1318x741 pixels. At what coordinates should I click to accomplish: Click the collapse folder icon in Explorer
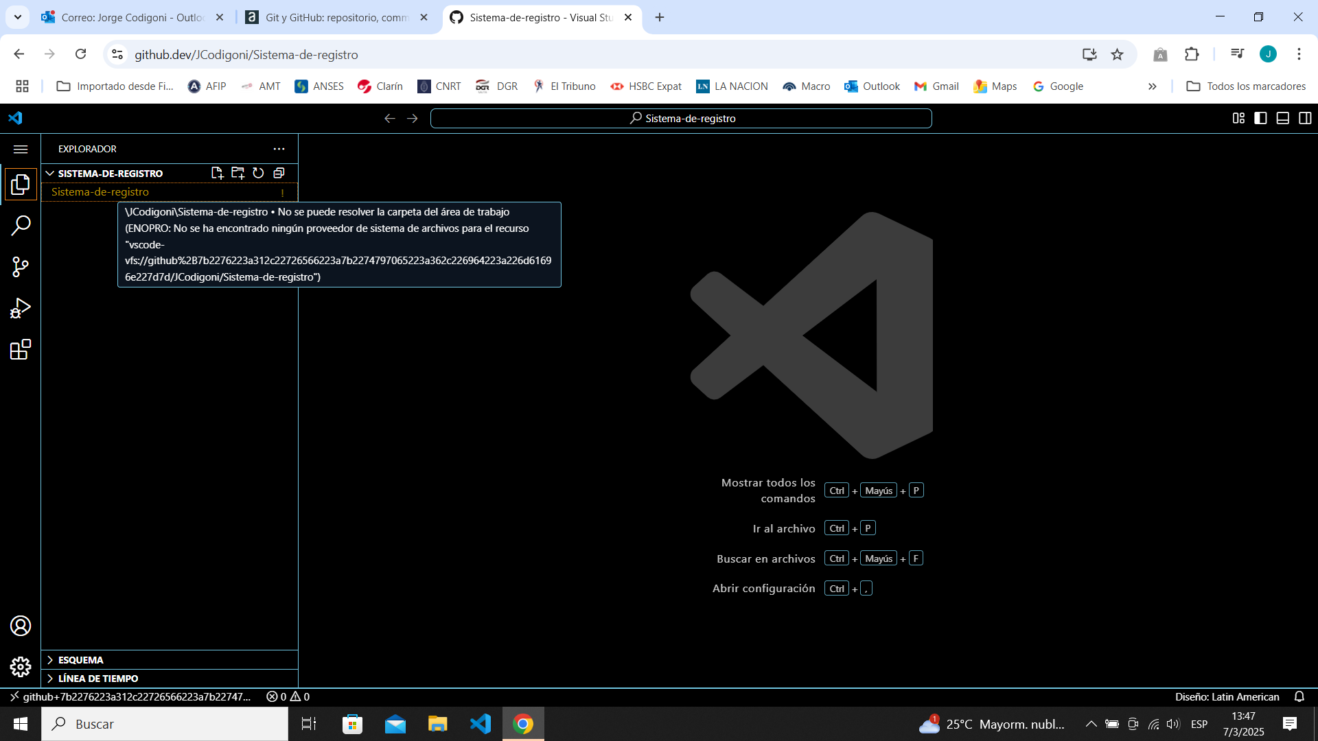[279, 173]
